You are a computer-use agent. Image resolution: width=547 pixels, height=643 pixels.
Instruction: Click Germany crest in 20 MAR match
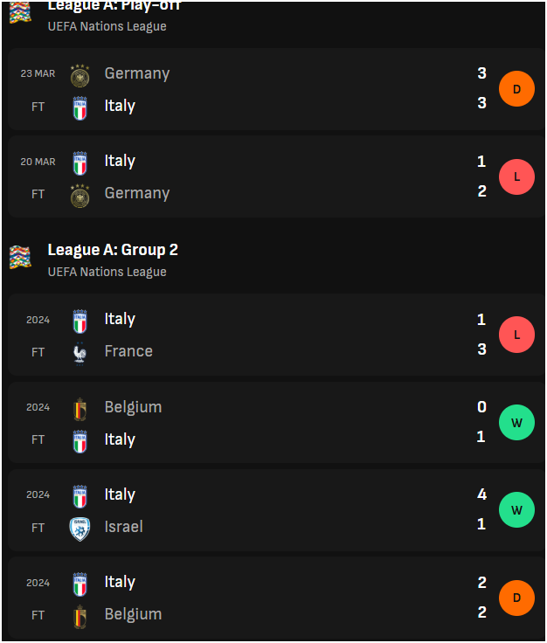tap(80, 196)
